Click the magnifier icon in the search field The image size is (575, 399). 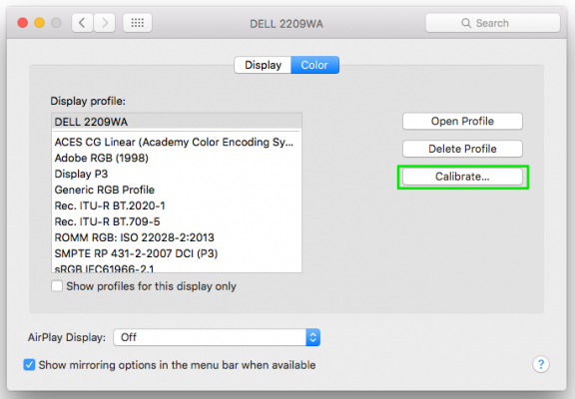[x=466, y=23]
